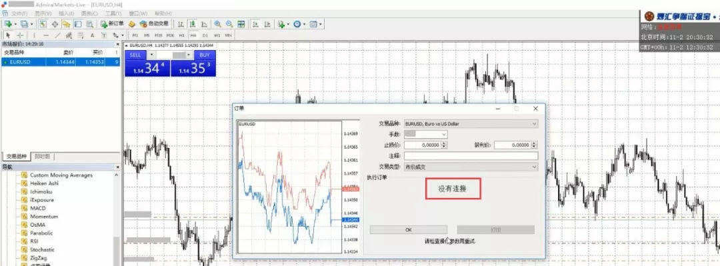Image resolution: width=720 pixels, height=266 pixels.
Task: Select the text label 'A' tool
Action: [x=92, y=35]
